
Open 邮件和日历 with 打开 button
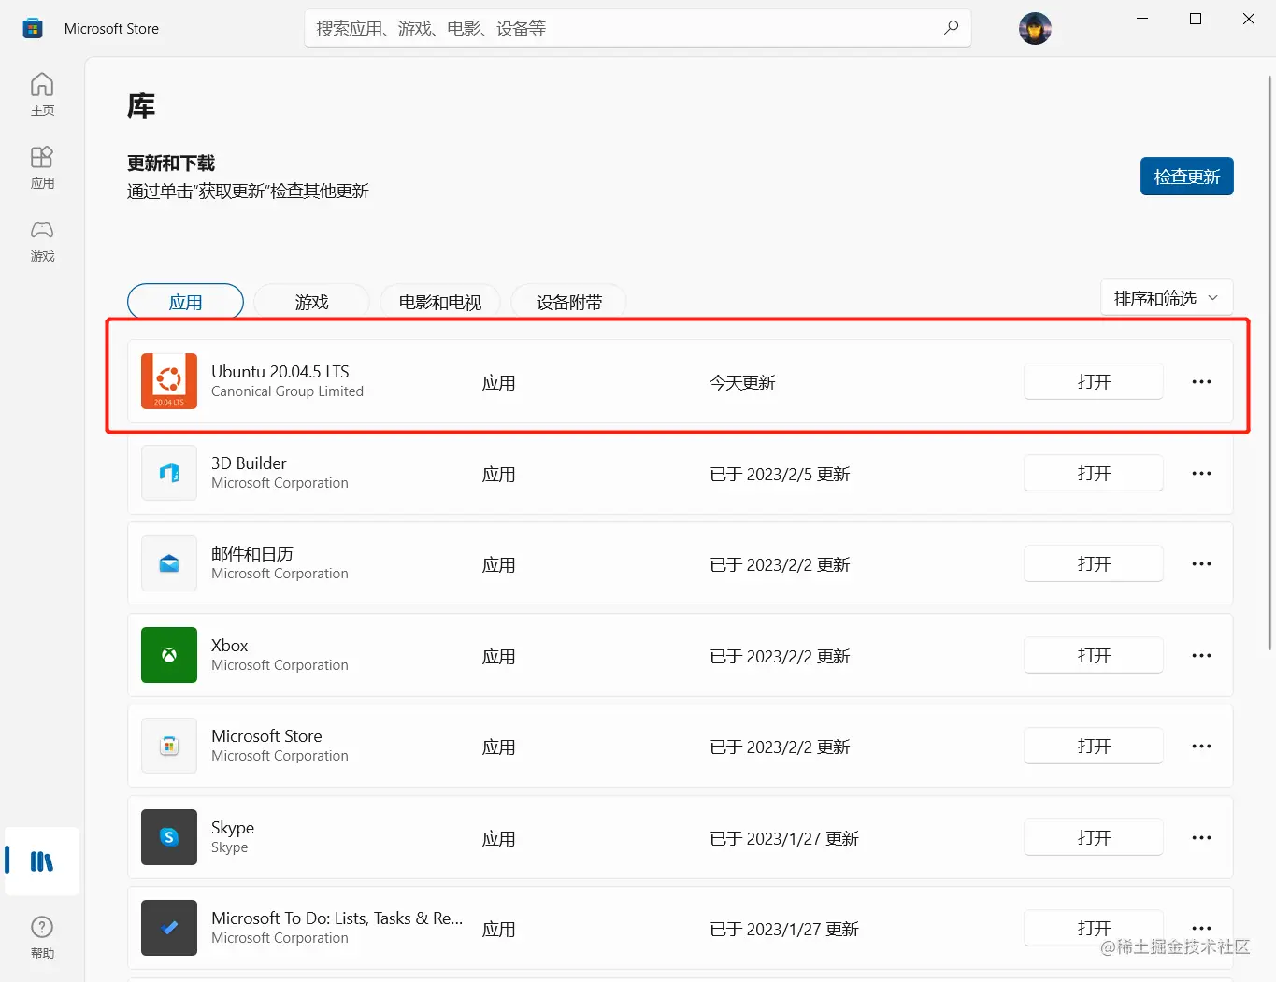point(1094,563)
